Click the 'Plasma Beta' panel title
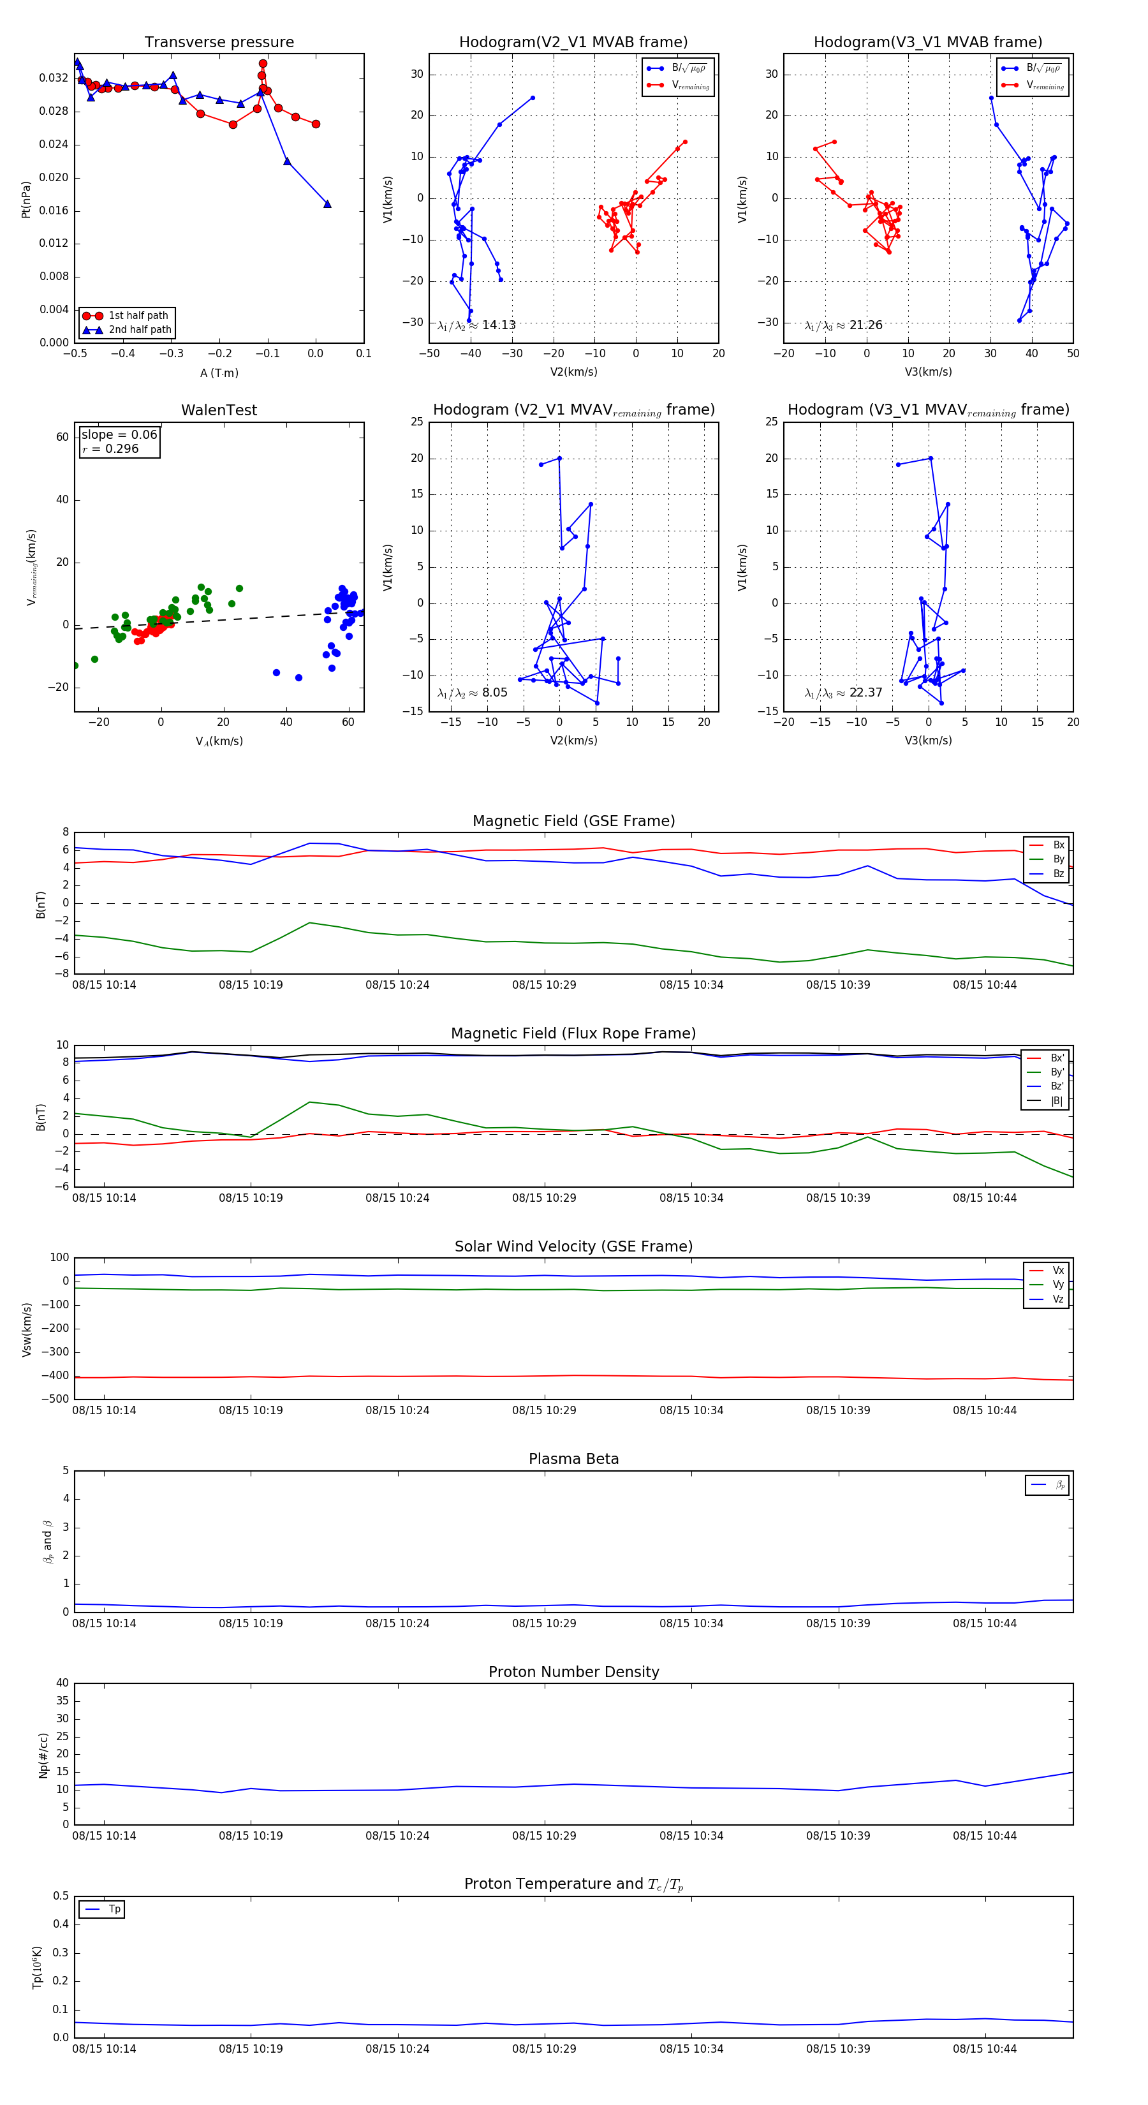Viewport: 1148px width, 2105px height. 573,1459
